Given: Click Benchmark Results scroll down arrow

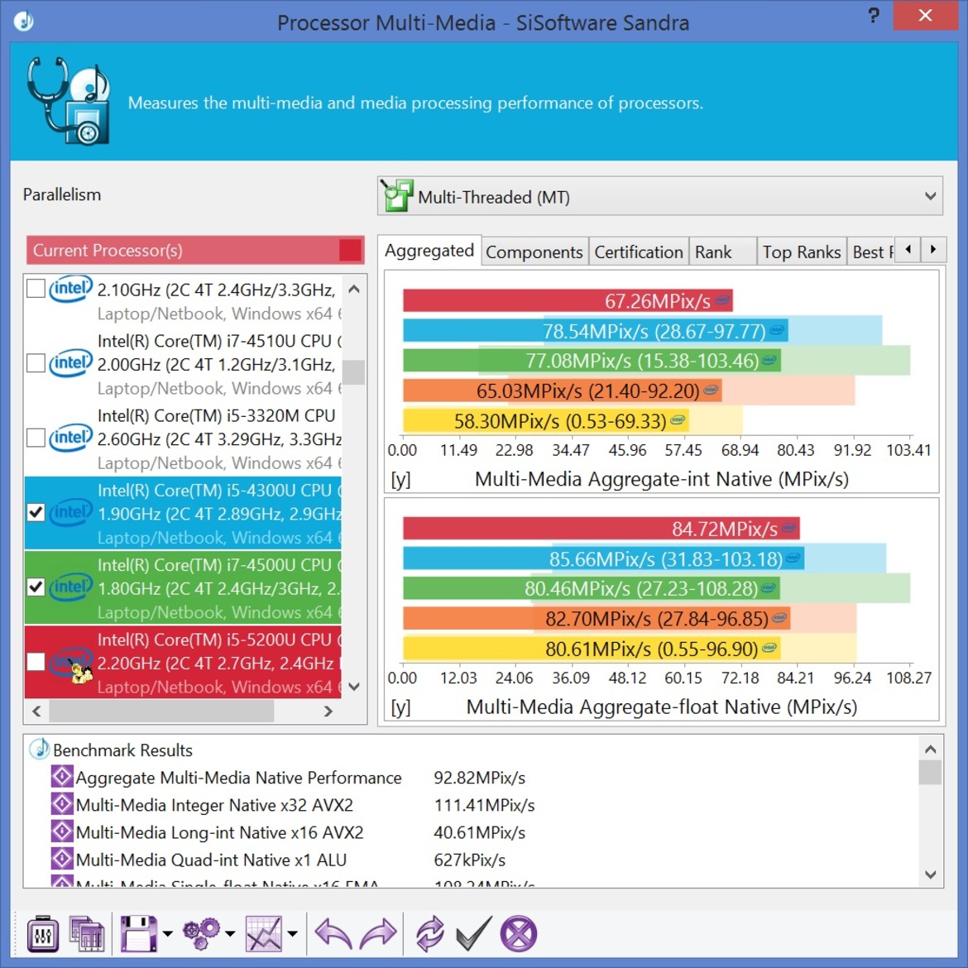Looking at the screenshot, I should pos(930,875).
